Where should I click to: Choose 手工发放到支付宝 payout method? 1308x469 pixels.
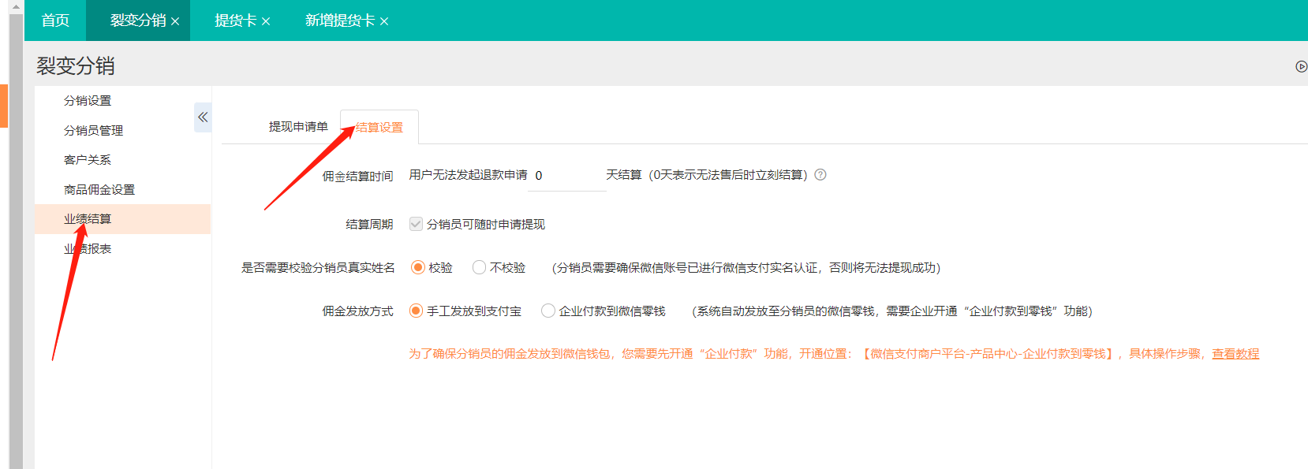(x=417, y=311)
